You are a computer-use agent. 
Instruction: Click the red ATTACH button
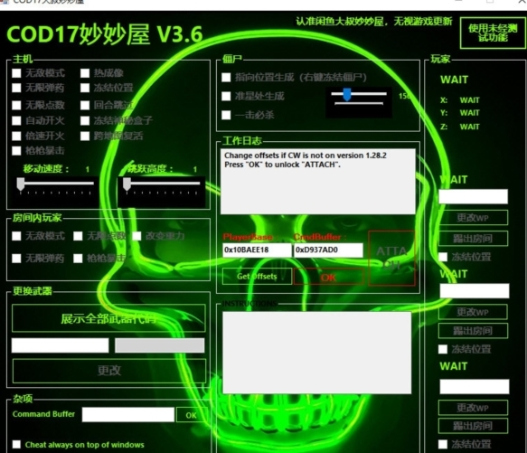pos(391,259)
